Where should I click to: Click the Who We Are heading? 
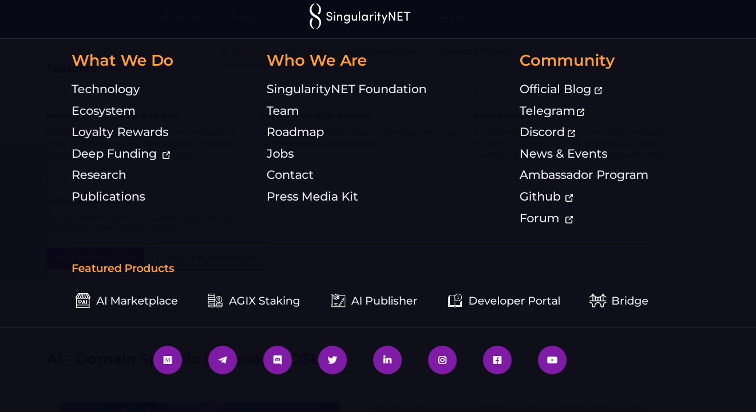tap(316, 61)
